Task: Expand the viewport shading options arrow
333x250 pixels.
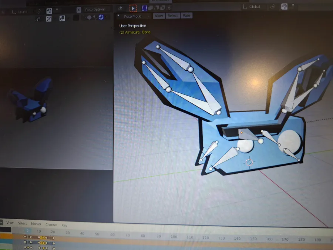Action: 107,17
